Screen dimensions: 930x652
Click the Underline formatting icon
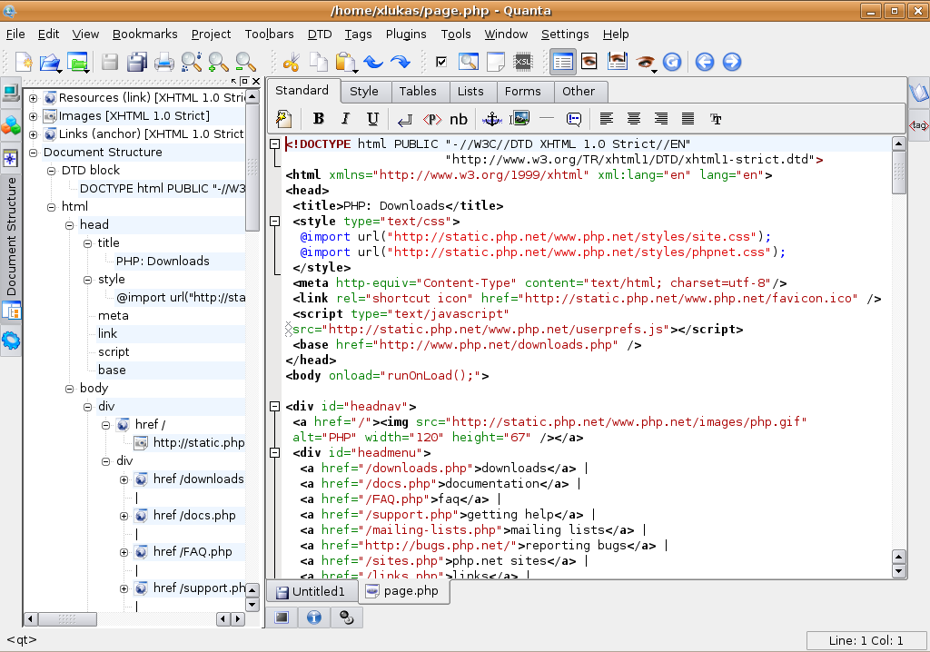[x=372, y=119]
